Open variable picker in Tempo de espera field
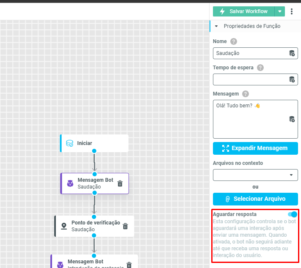301x268 pixels. tap(292, 79)
